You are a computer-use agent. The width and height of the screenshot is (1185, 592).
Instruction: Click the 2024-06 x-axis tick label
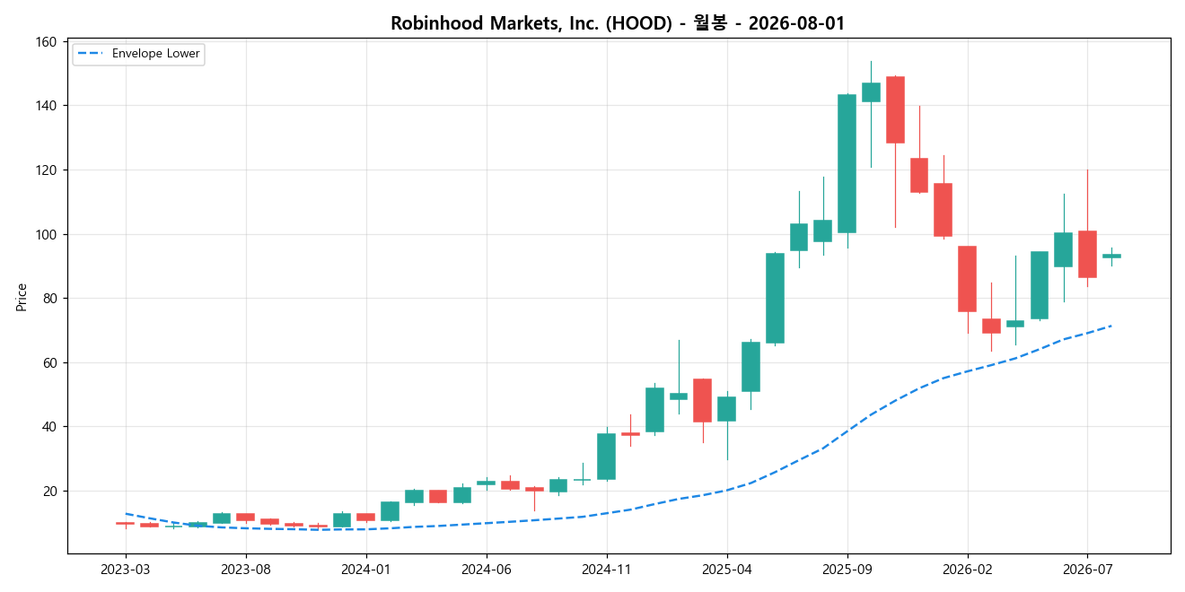[487, 569]
